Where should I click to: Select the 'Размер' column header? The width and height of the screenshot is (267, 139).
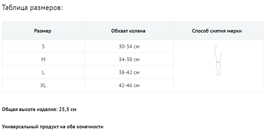[43, 31]
